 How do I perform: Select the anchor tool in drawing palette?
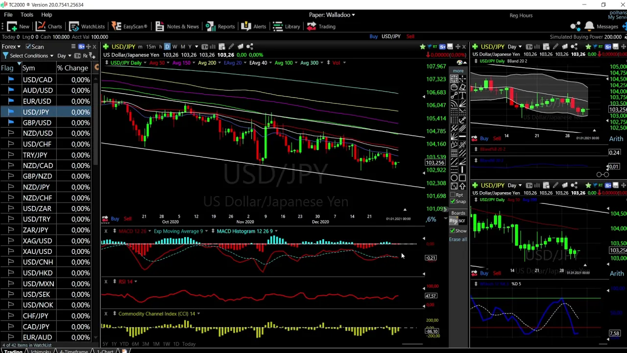pos(462,120)
